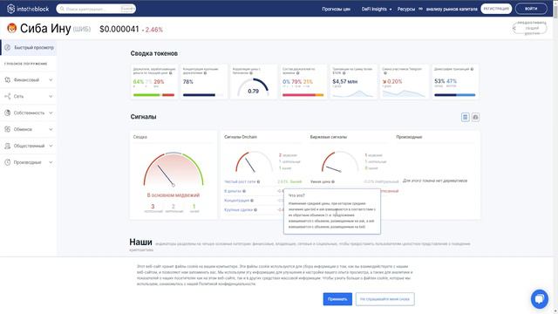Click info icon on transactions over $100K card

pyautogui.click(x=344, y=73)
